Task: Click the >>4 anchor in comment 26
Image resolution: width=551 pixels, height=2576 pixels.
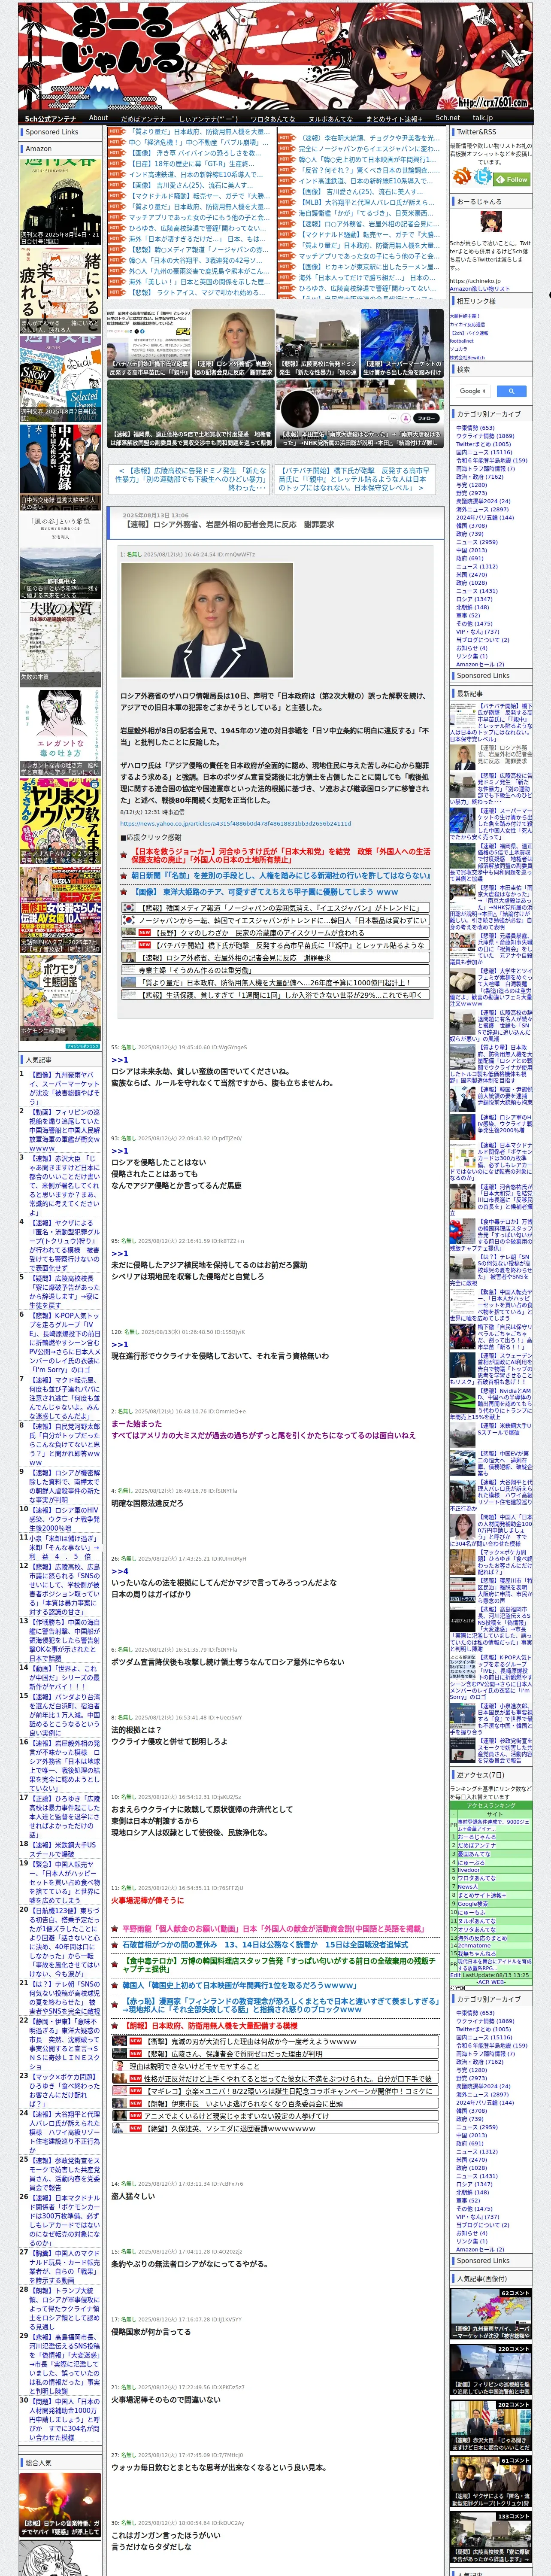Action: pyautogui.click(x=119, y=1571)
